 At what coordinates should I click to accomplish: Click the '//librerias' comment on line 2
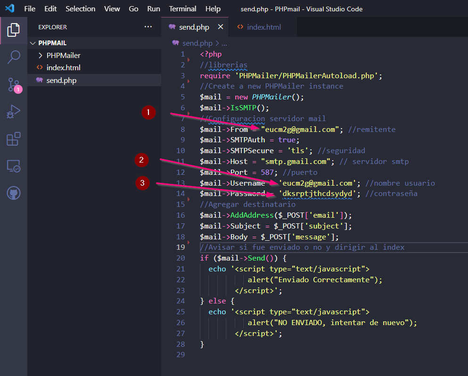point(223,65)
